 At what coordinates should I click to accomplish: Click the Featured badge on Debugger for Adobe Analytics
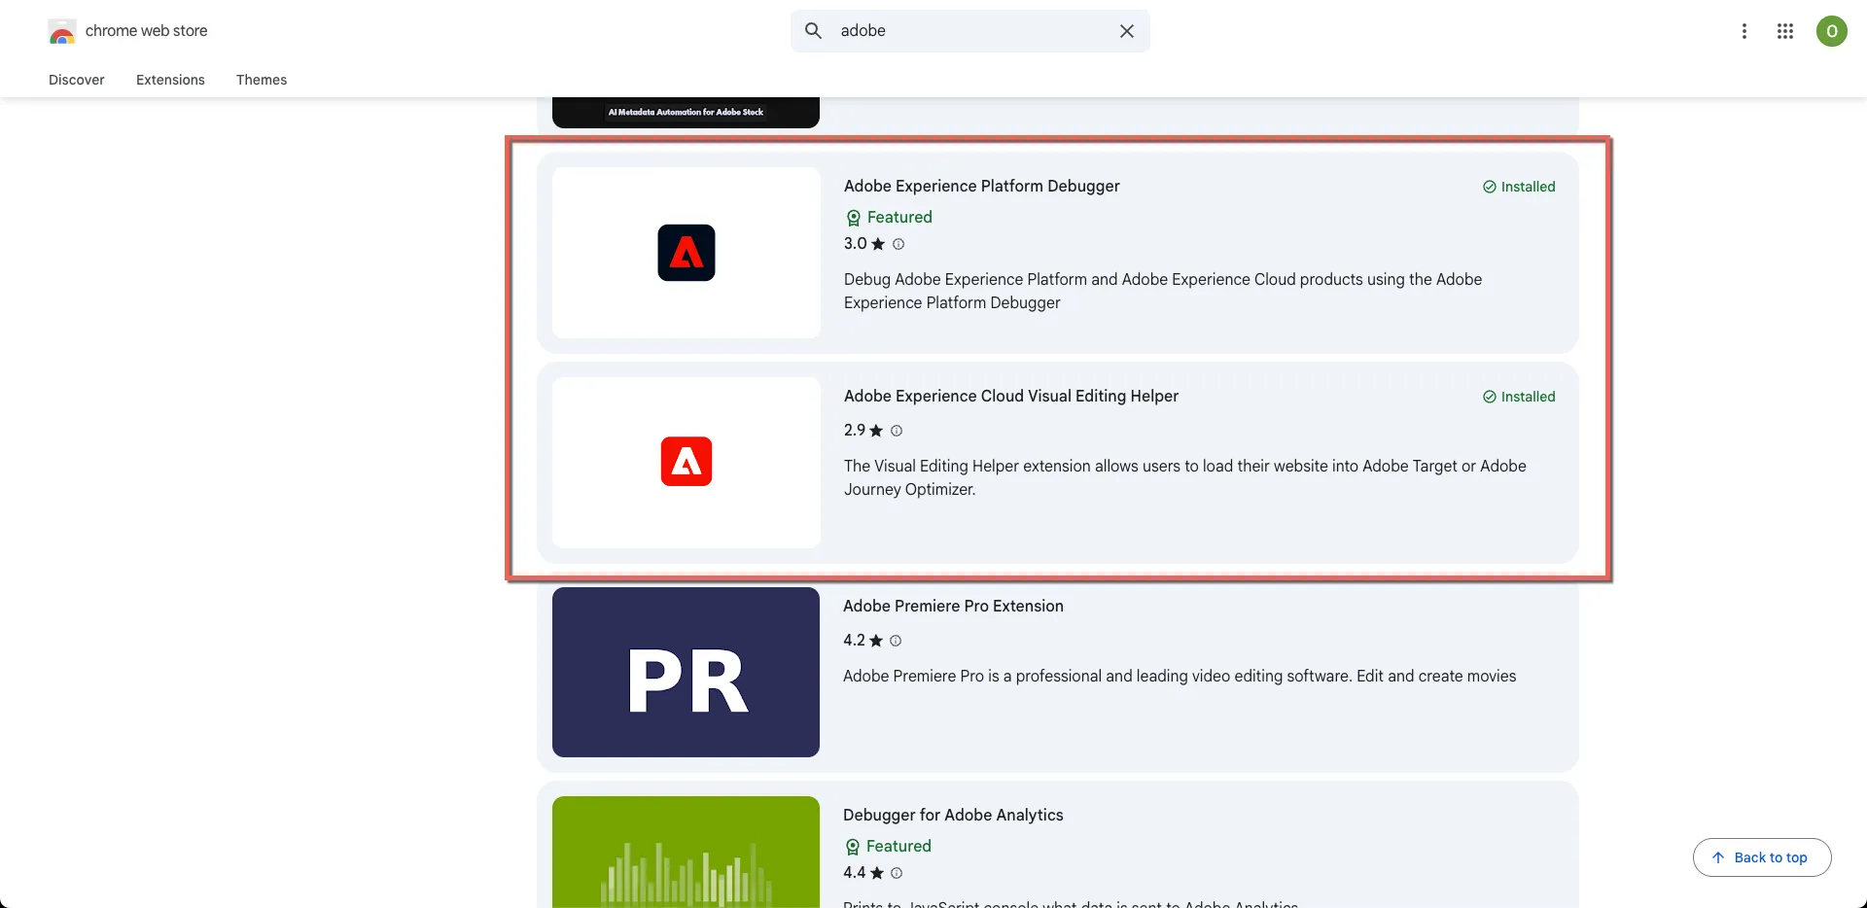[x=888, y=846]
